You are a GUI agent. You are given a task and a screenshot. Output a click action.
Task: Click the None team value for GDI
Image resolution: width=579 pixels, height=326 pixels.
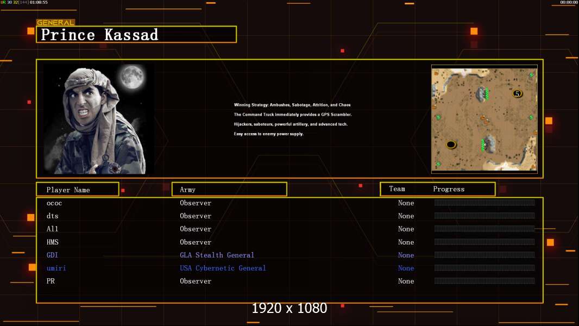(x=406, y=255)
